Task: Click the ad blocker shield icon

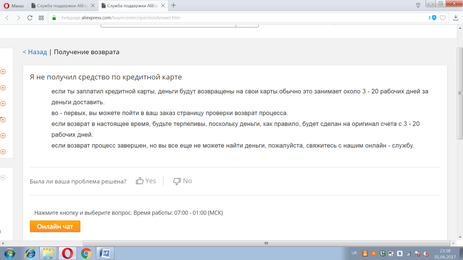Action: pyautogui.click(x=433, y=18)
